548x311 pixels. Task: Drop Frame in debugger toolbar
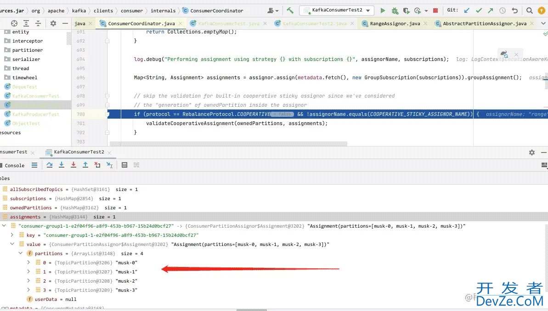[x=97, y=165]
